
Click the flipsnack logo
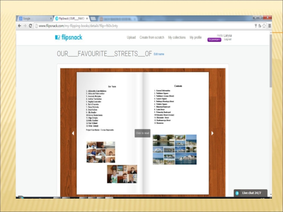coord(69,37)
